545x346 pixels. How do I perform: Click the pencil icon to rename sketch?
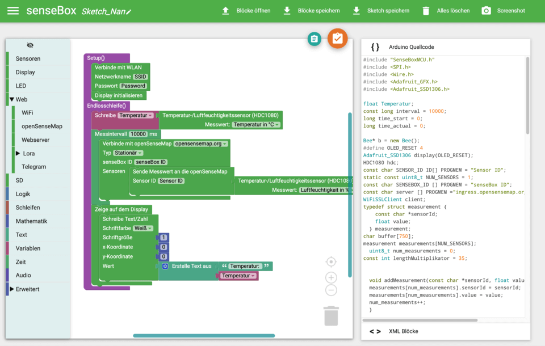click(x=129, y=12)
